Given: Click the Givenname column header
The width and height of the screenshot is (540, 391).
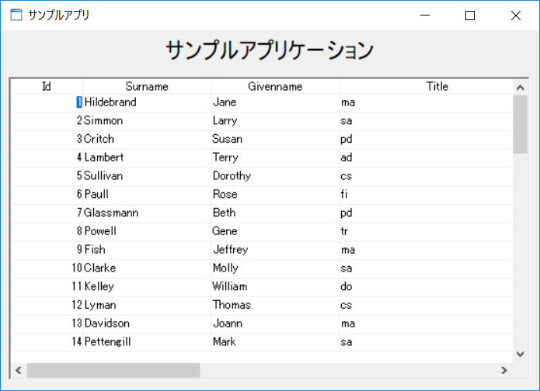Looking at the screenshot, I should click(x=275, y=86).
